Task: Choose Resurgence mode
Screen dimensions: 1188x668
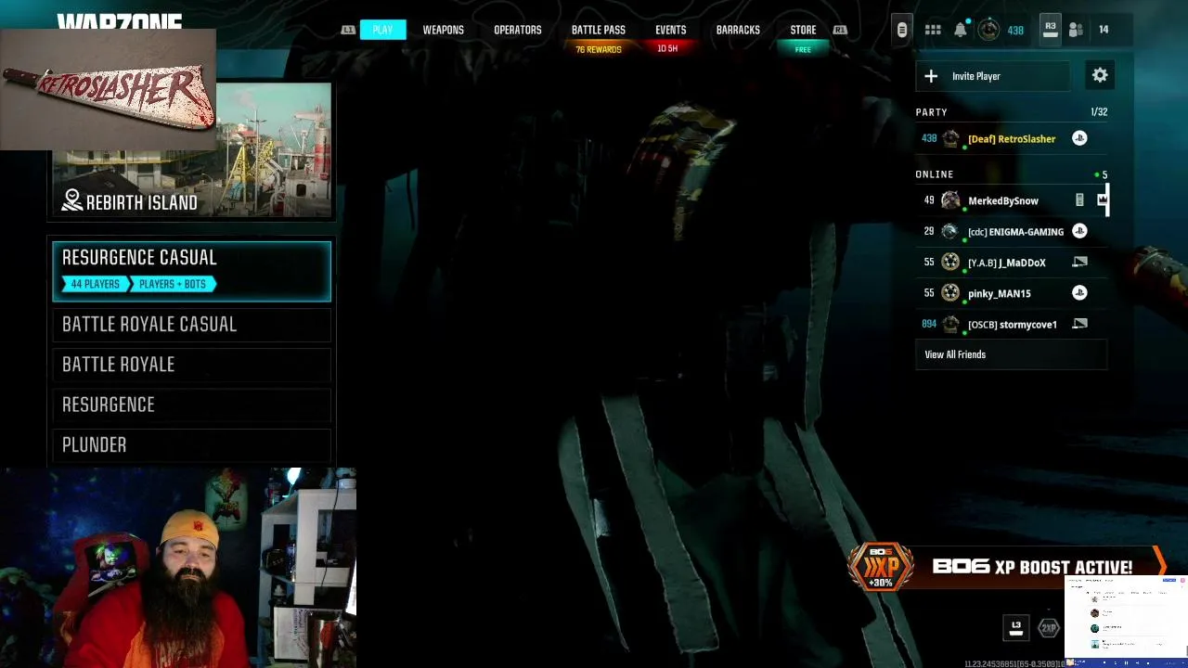Action: point(191,405)
